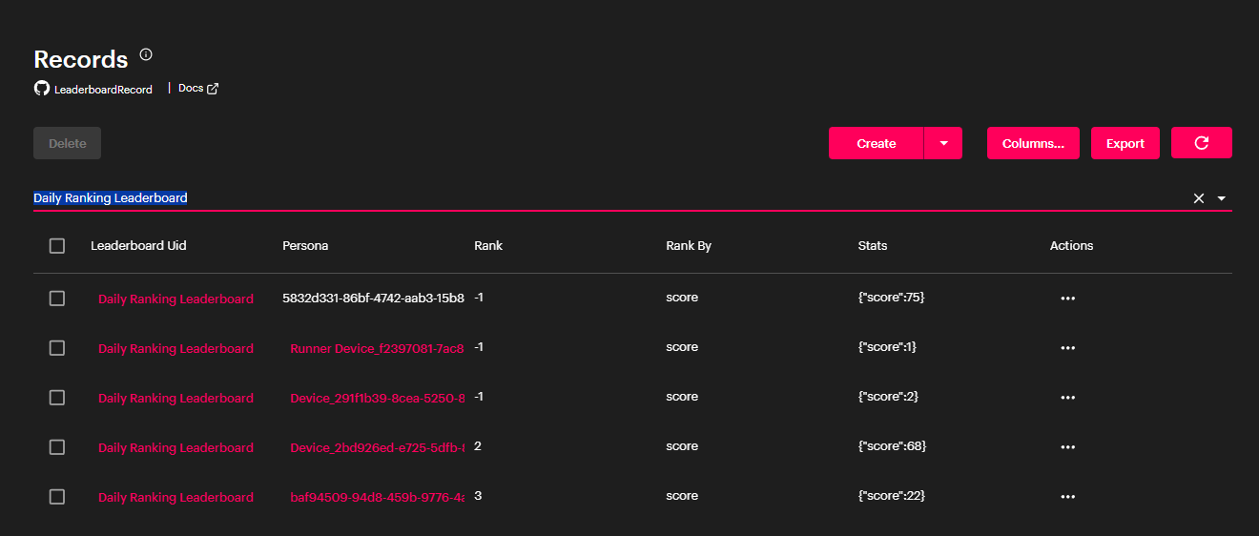Screen dimensions: 1259x536
Task: Expand the leaderboard filter dropdown arrow
Action: click(1222, 198)
